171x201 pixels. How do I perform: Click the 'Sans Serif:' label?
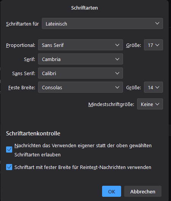click(24, 74)
